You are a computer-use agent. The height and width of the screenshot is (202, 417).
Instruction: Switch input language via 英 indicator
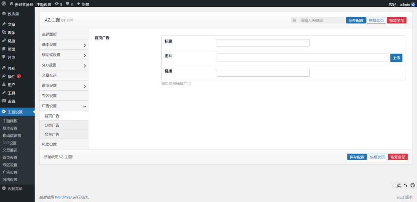tap(399, 185)
